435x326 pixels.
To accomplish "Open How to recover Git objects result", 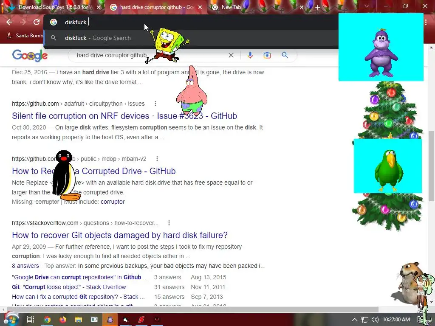I will (x=119, y=235).
